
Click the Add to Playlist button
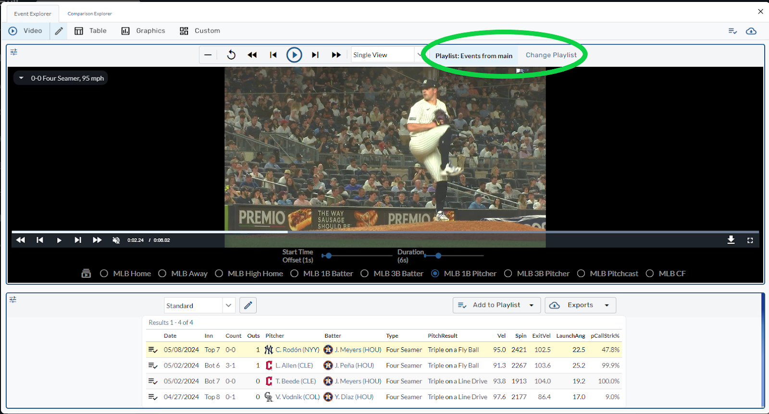[496, 305]
